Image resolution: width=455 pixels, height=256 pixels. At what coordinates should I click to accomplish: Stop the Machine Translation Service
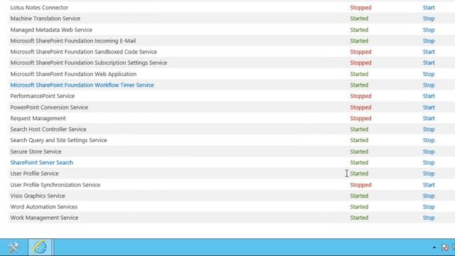[429, 18]
